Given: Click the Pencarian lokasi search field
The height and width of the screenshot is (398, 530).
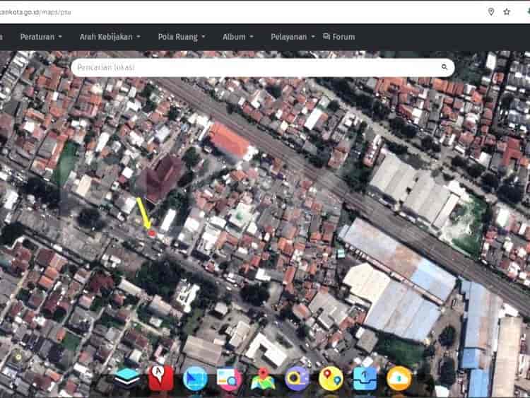Looking at the screenshot, I should pyautogui.click(x=263, y=67).
